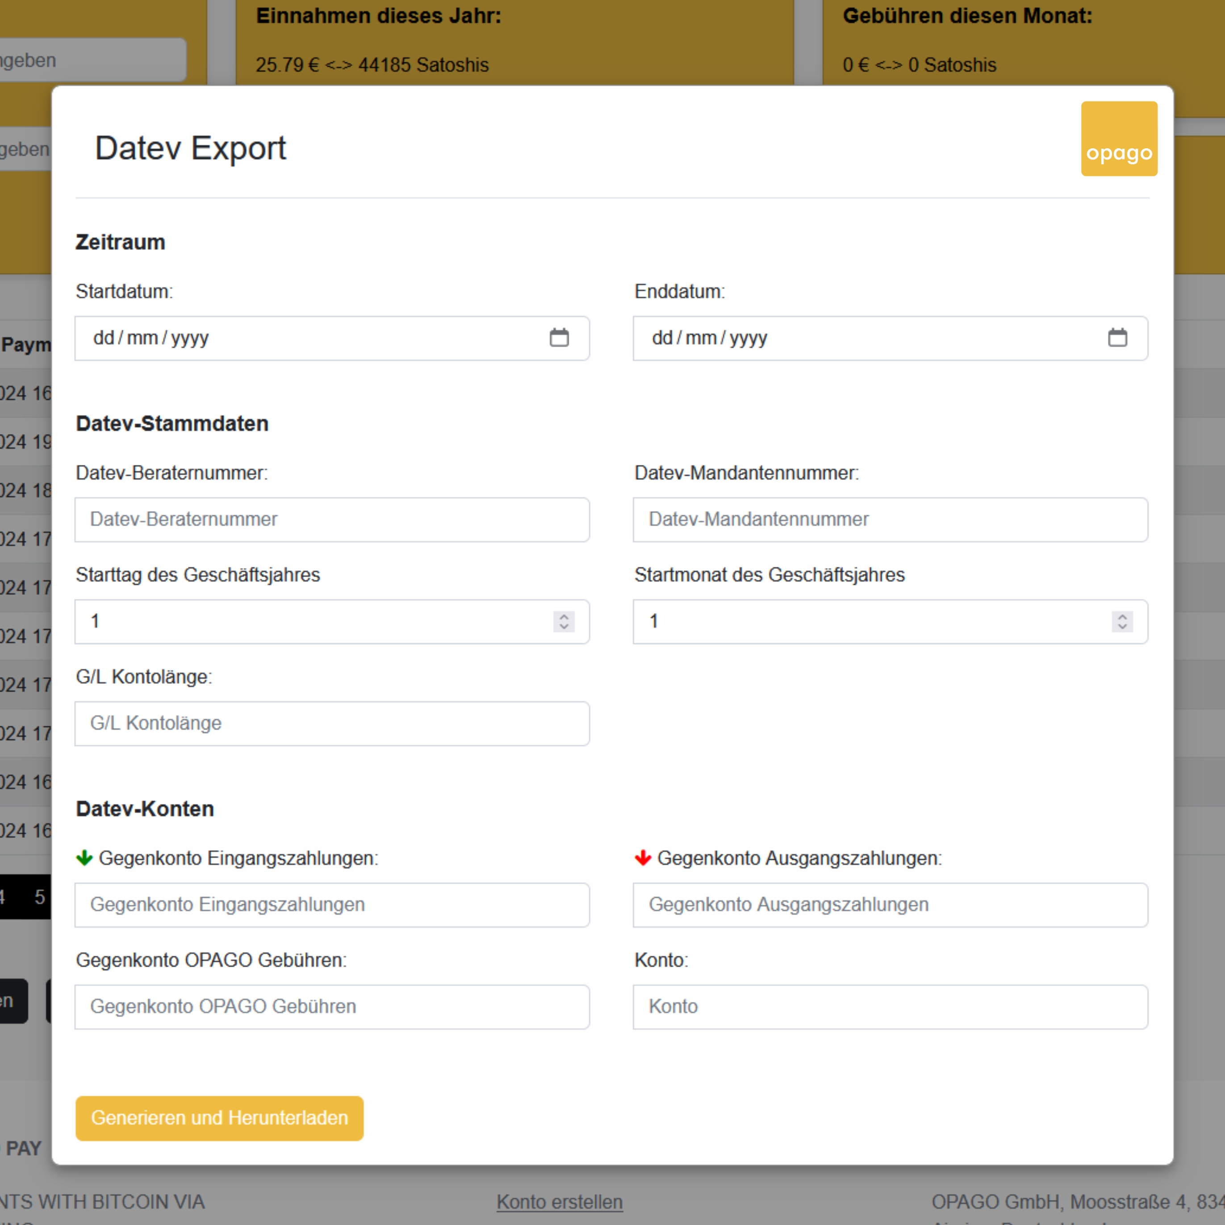Screen dimensions: 1225x1225
Task: Increase the Startmonat des Geschäftsjahres value
Action: click(x=1122, y=616)
